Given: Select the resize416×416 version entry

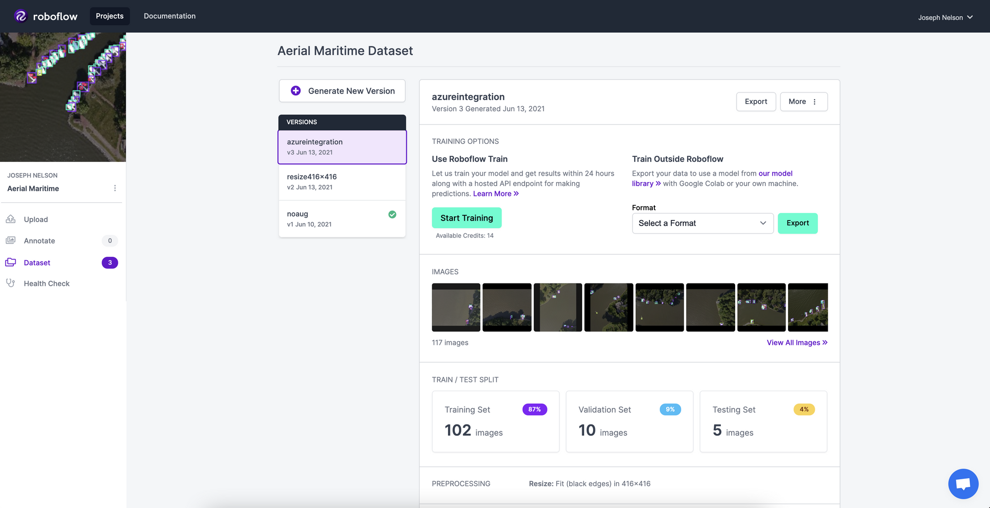Looking at the screenshot, I should [x=342, y=182].
